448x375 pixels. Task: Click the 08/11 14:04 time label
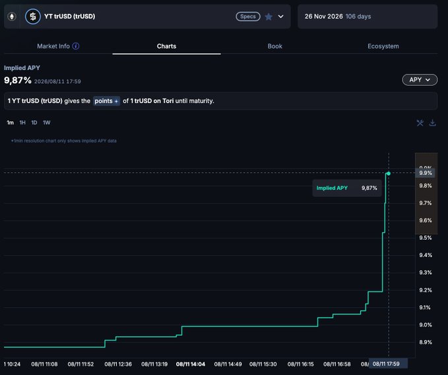pos(191,364)
